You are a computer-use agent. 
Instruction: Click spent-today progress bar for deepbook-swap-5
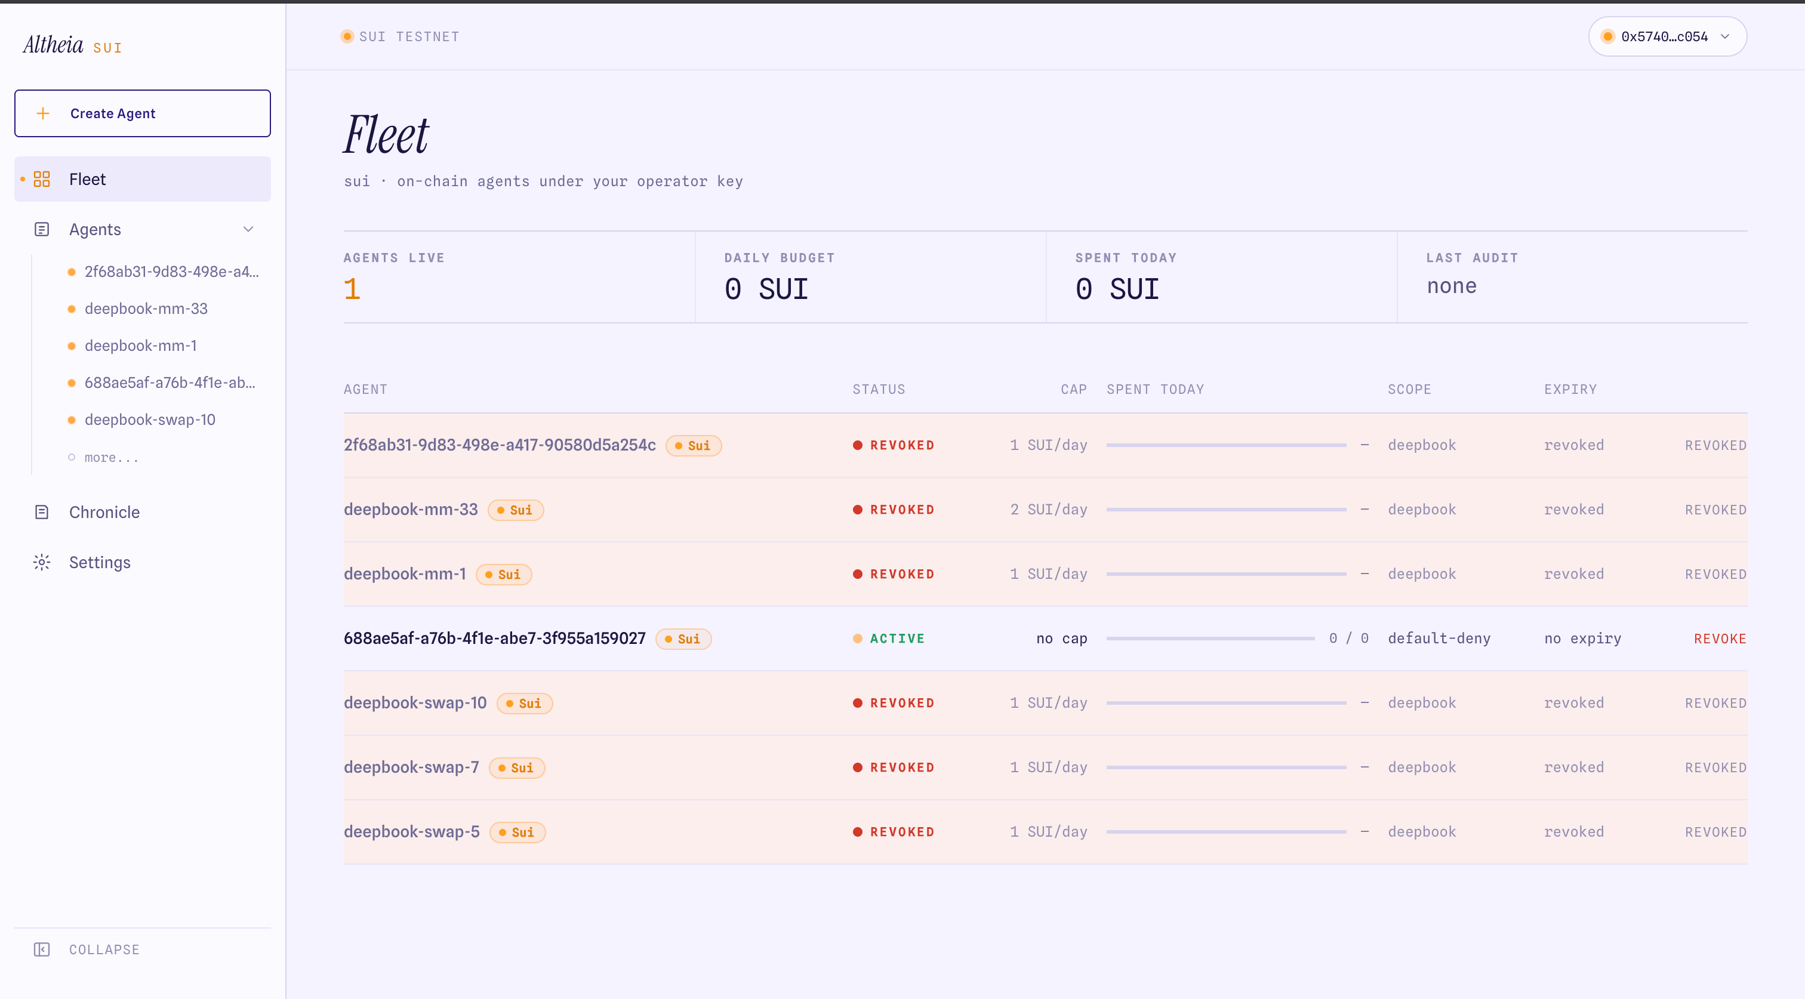(1226, 831)
